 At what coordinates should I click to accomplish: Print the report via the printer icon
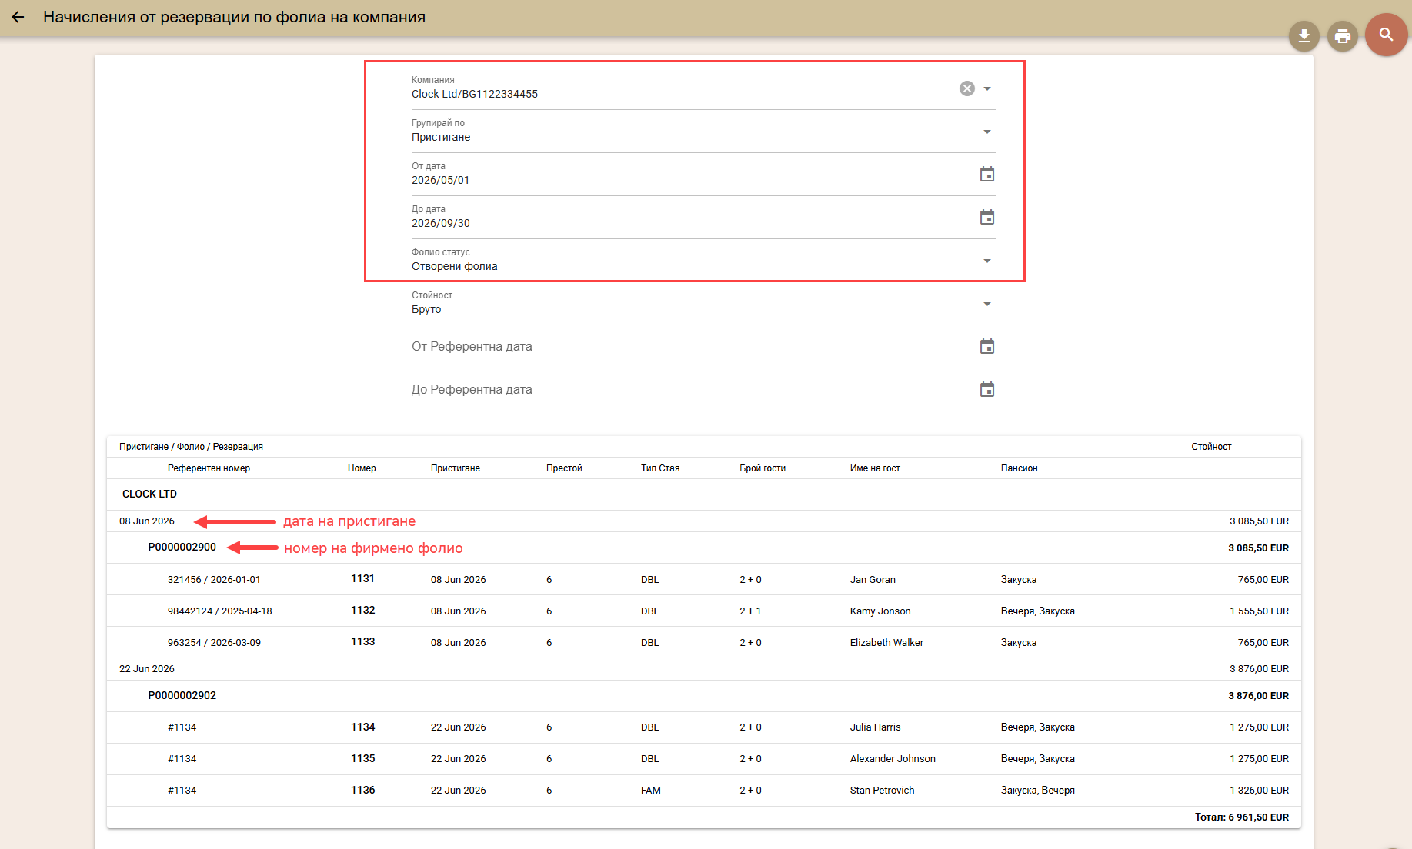pos(1343,36)
